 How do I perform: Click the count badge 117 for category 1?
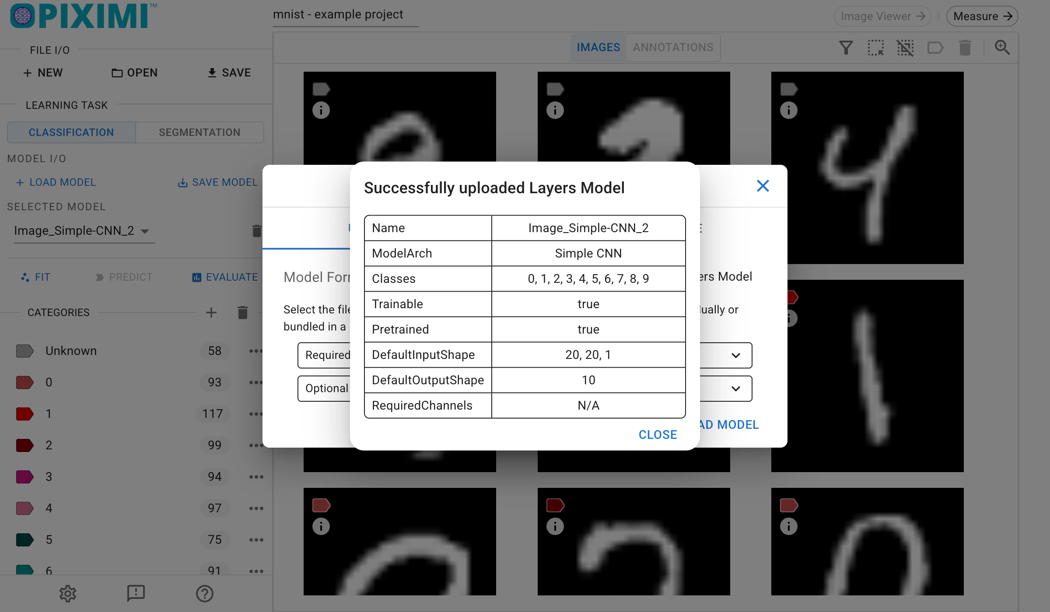click(x=213, y=414)
